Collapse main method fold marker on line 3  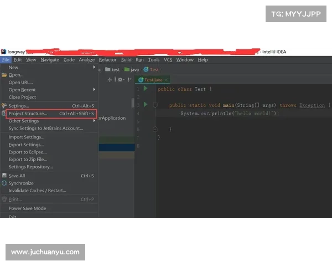pyautogui.click(x=155, y=105)
